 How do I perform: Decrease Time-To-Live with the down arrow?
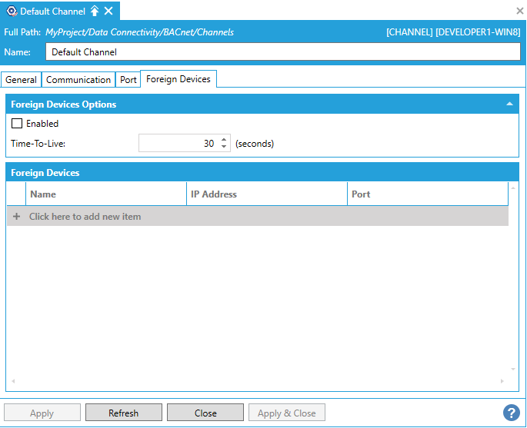[224, 147]
